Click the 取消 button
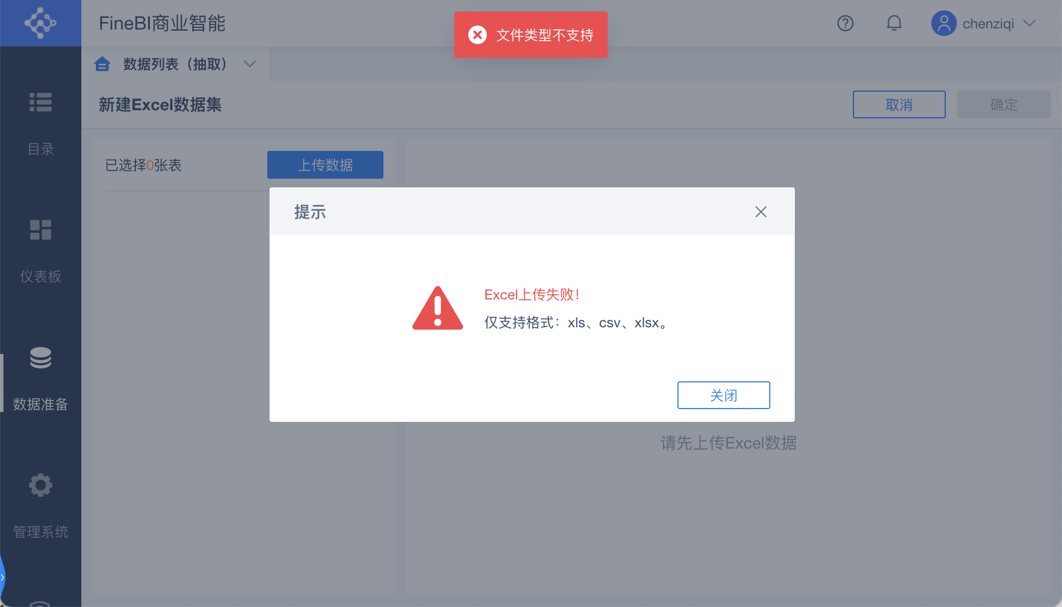 tap(899, 104)
